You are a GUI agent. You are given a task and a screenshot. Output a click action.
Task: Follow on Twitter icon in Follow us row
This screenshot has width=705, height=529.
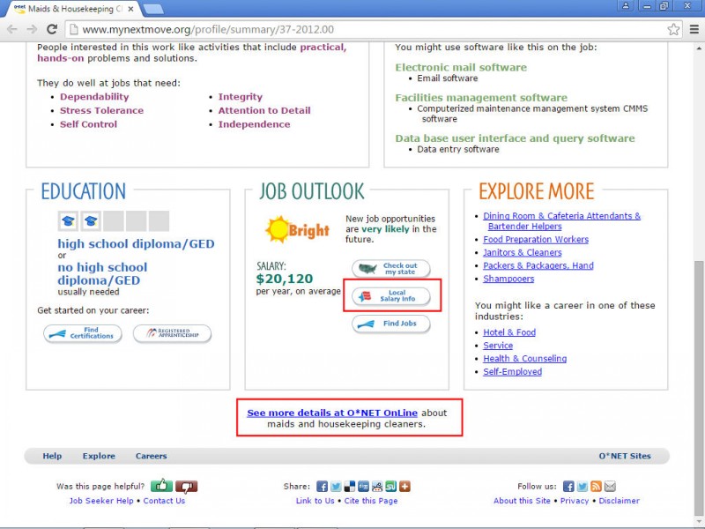(582, 487)
